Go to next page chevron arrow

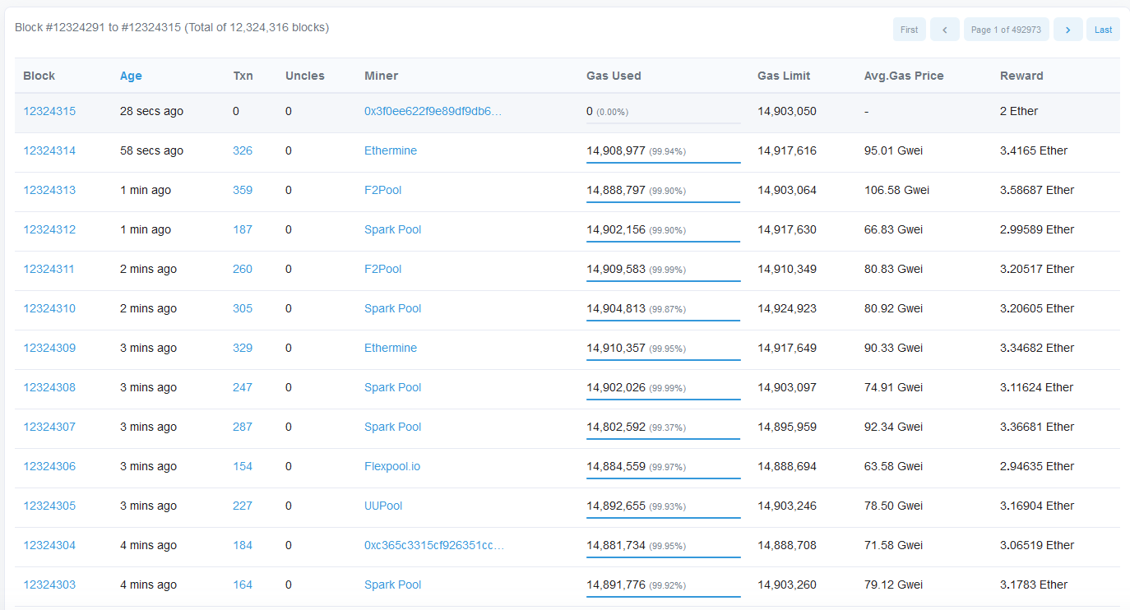pyautogui.click(x=1067, y=30)
